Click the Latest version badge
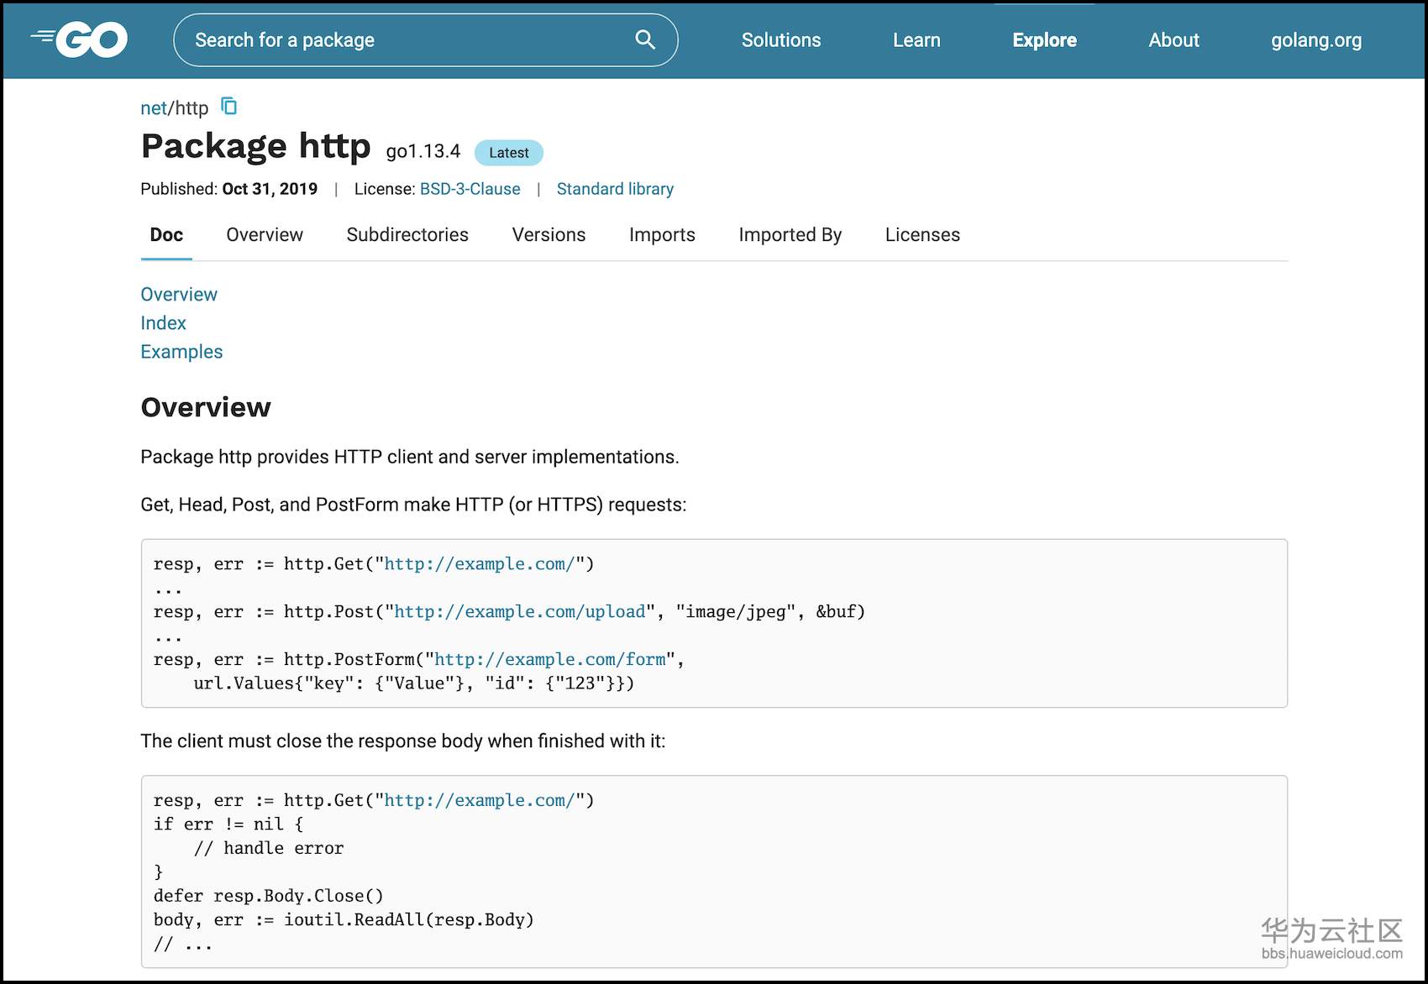 pyautogui.click(x=507, y=152)
